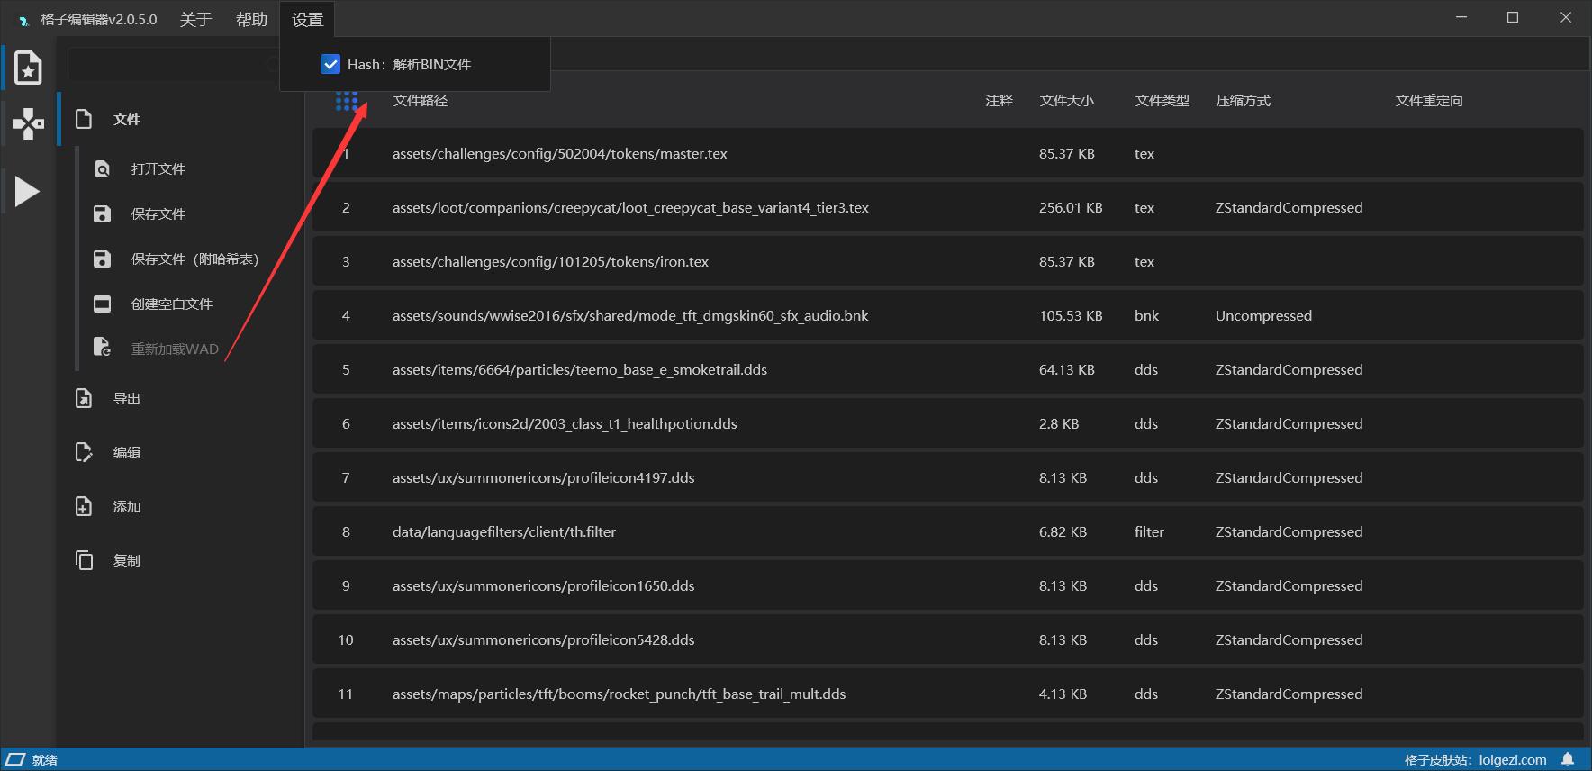Screen dimensions: 1592x771
Task: Click the play triangle sidebar icon
Action: click(27, 191)
